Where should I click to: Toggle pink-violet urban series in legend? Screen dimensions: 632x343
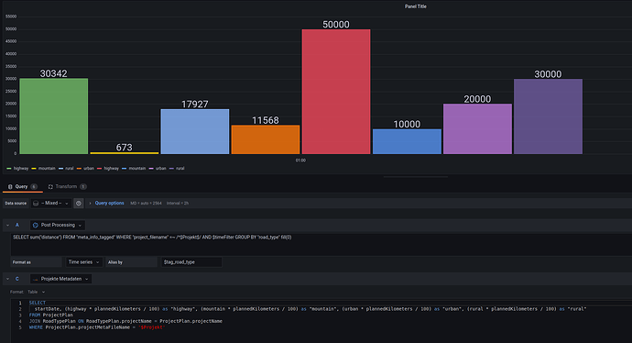[158, 168]
